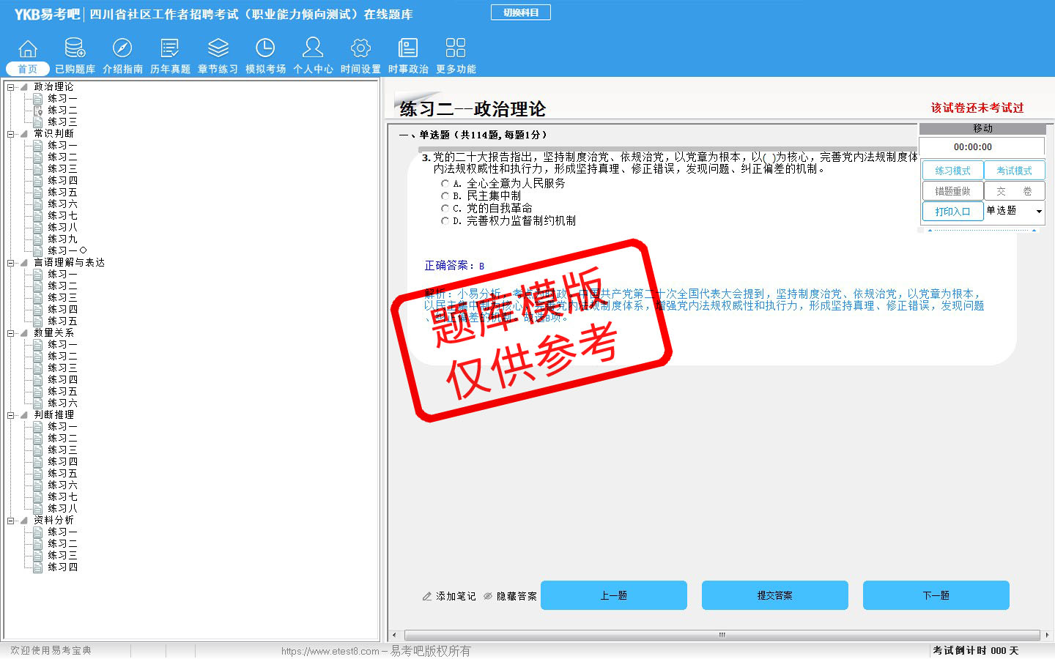Collapse the 判断推理 tree node

tap(11, 415)
